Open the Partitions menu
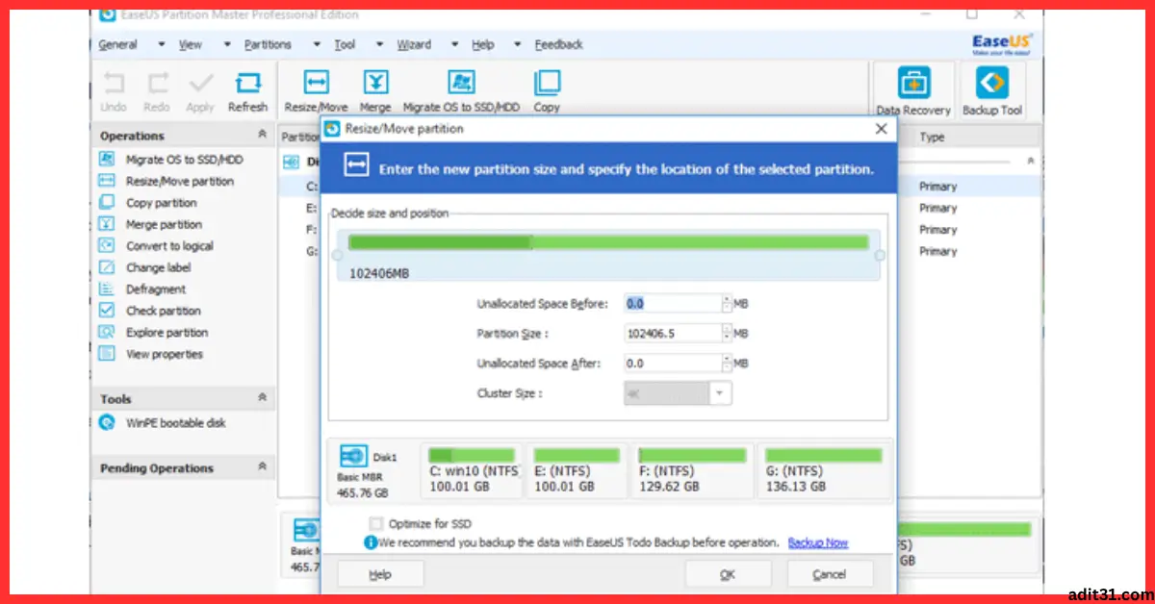 click(268, 44)
